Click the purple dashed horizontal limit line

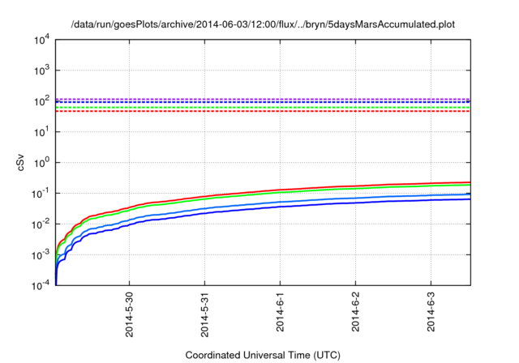point(243,99)
